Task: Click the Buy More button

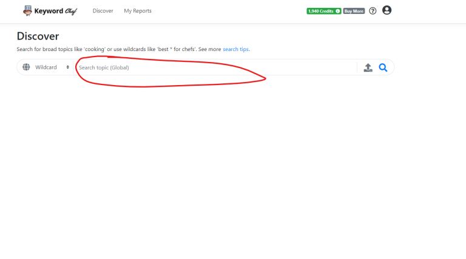Action: tap(354, 11)
